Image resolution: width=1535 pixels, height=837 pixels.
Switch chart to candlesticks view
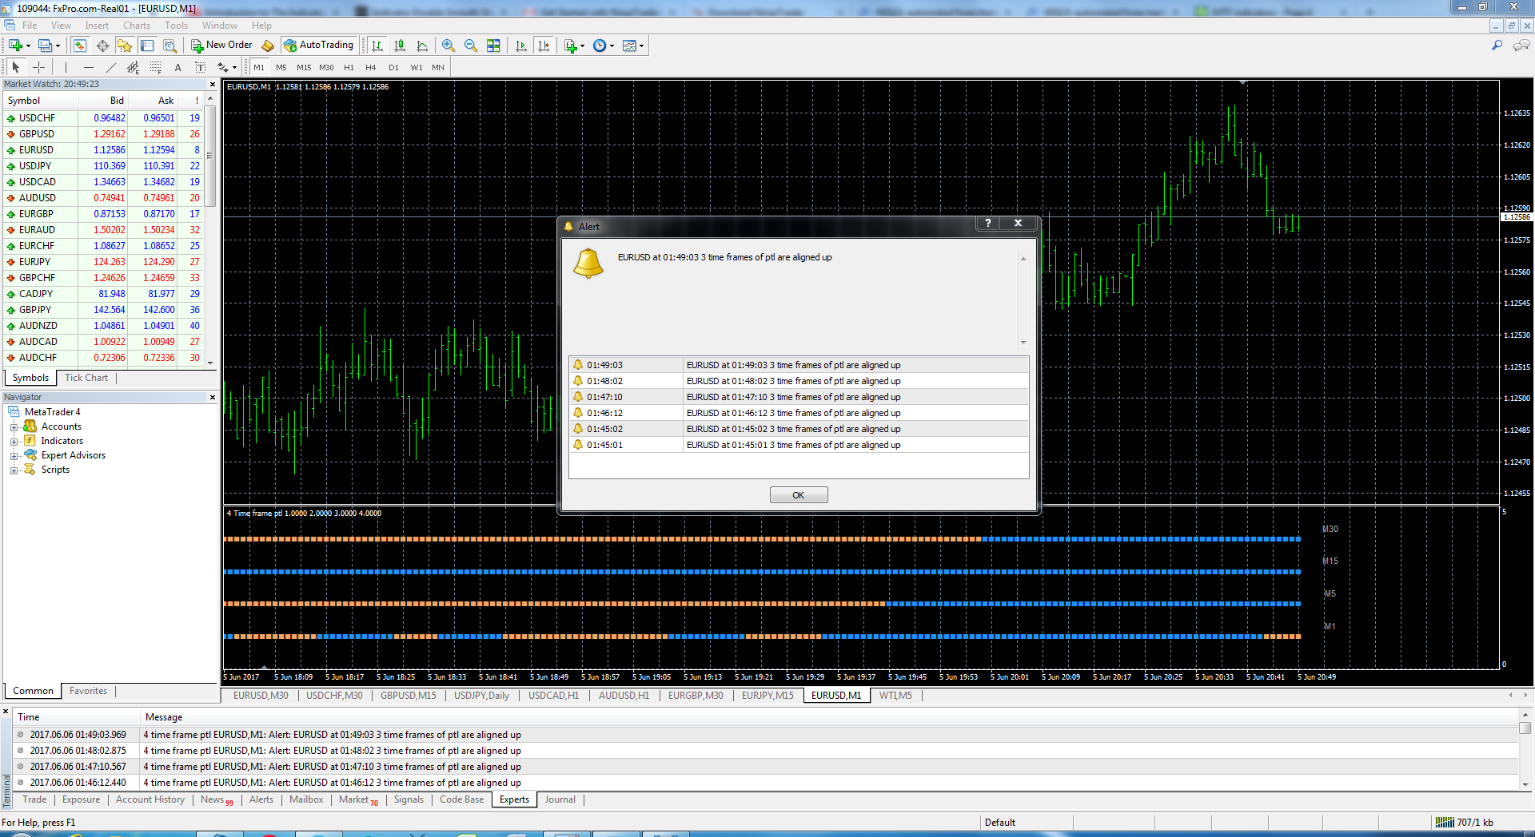tap(400, 46)
